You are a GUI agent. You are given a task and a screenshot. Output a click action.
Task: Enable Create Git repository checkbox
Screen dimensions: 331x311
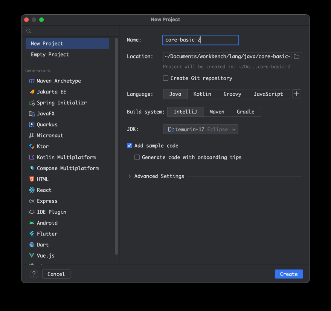coord(166,78)
